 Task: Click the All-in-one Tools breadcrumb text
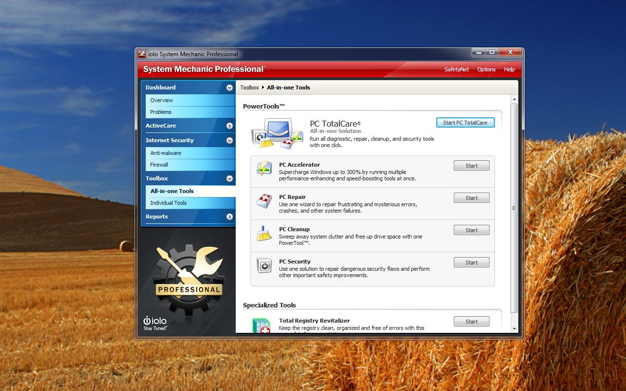click(x=289, y=87)
